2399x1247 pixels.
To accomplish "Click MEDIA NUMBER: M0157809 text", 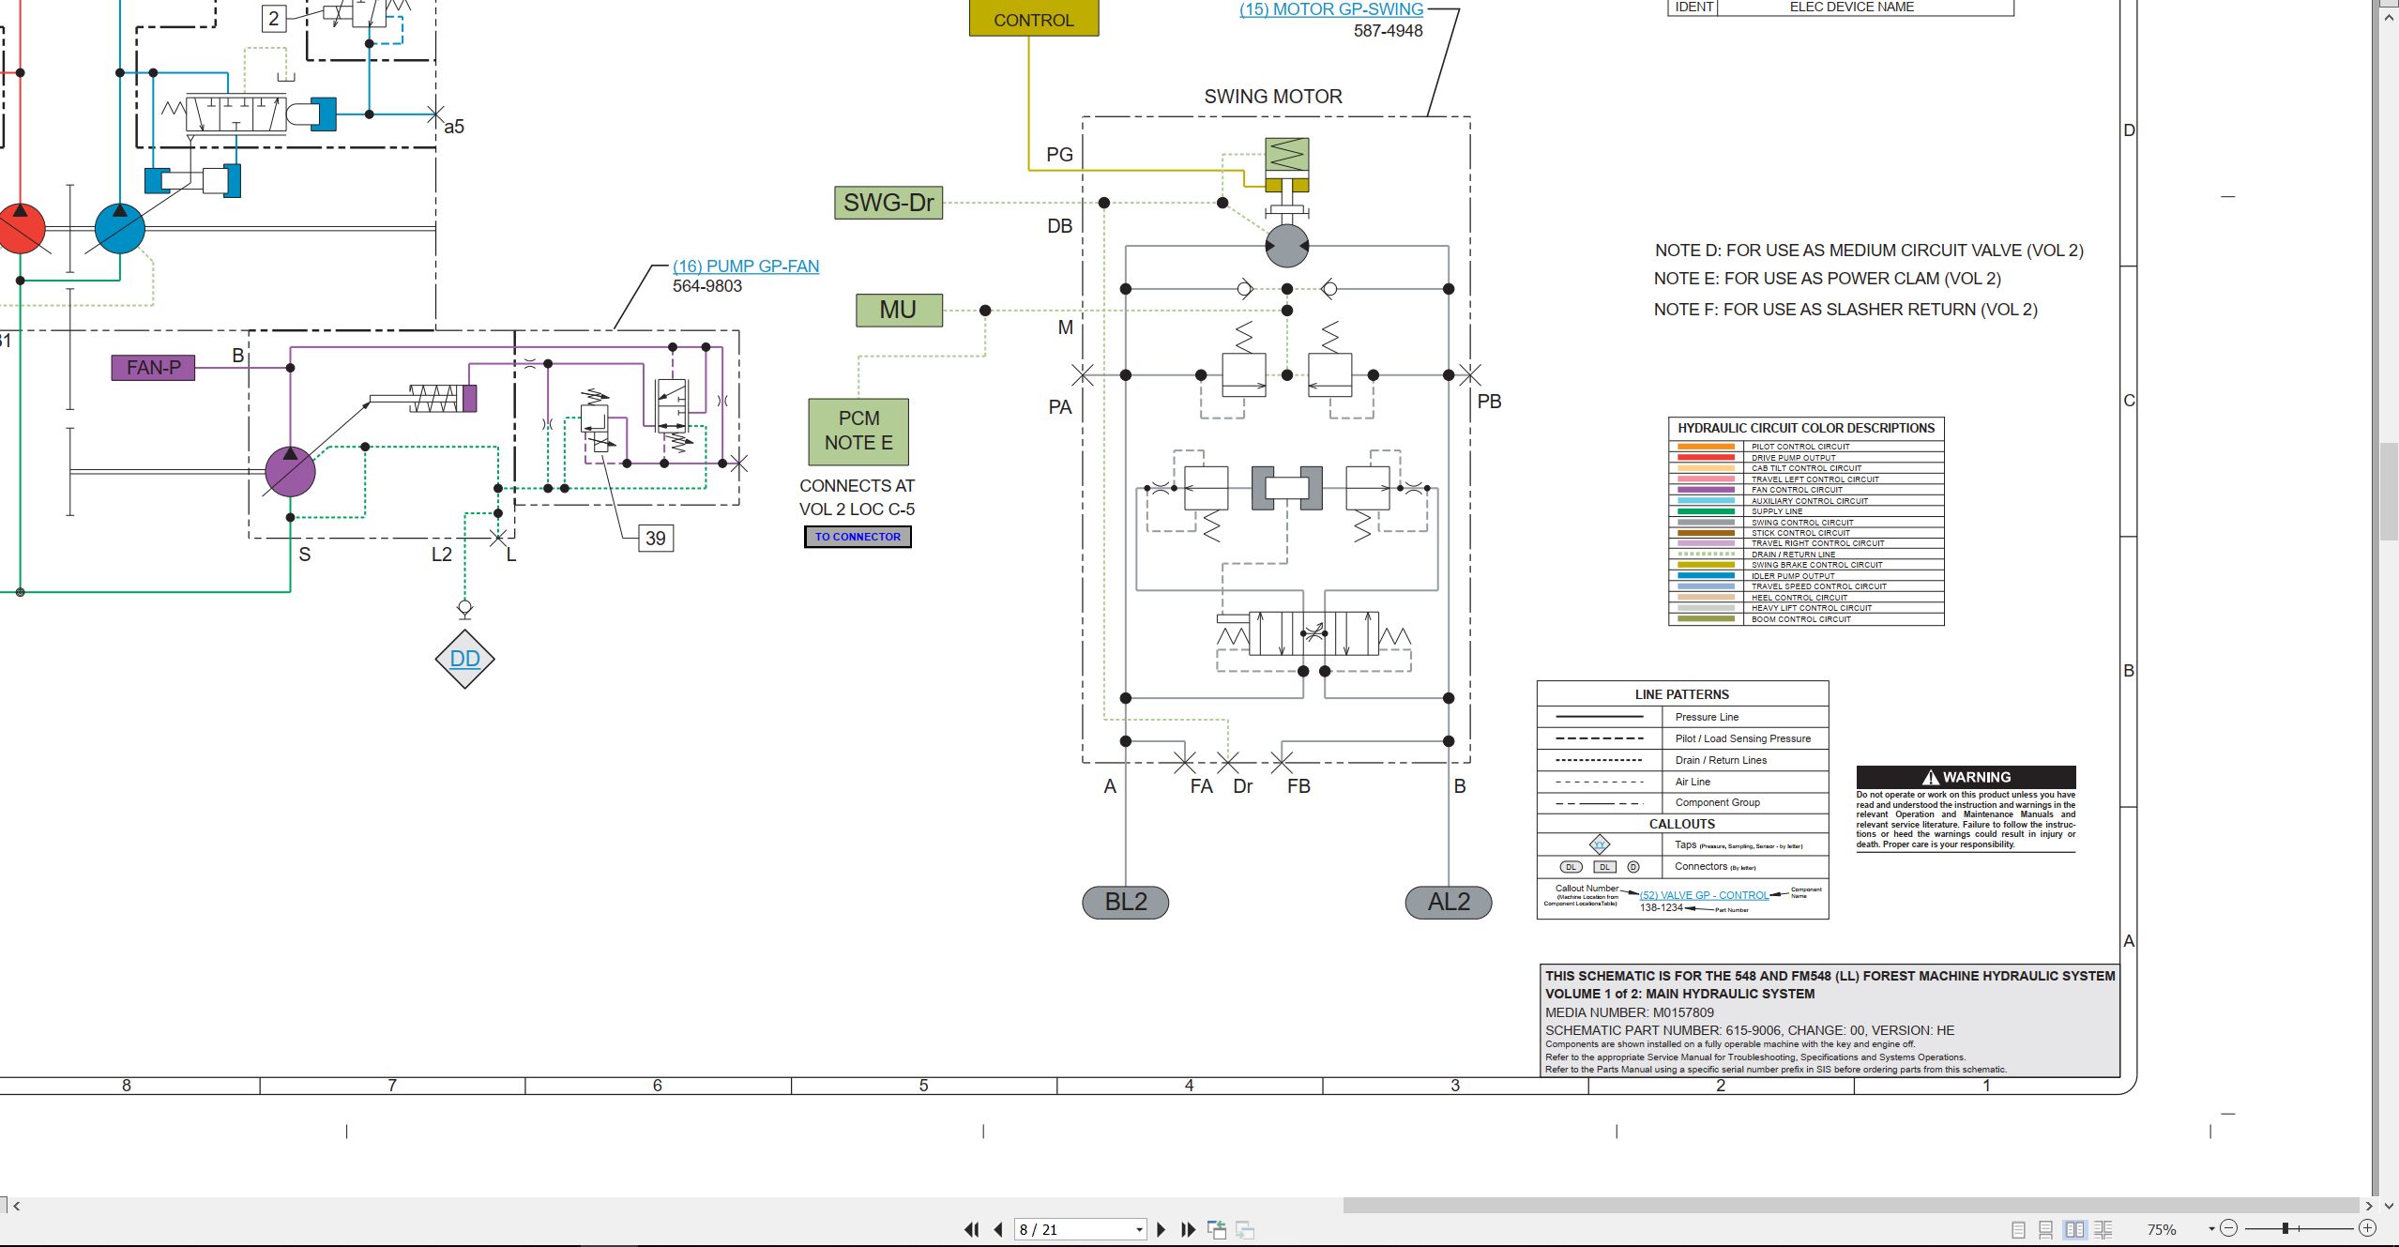I will coord(1630,1012).
